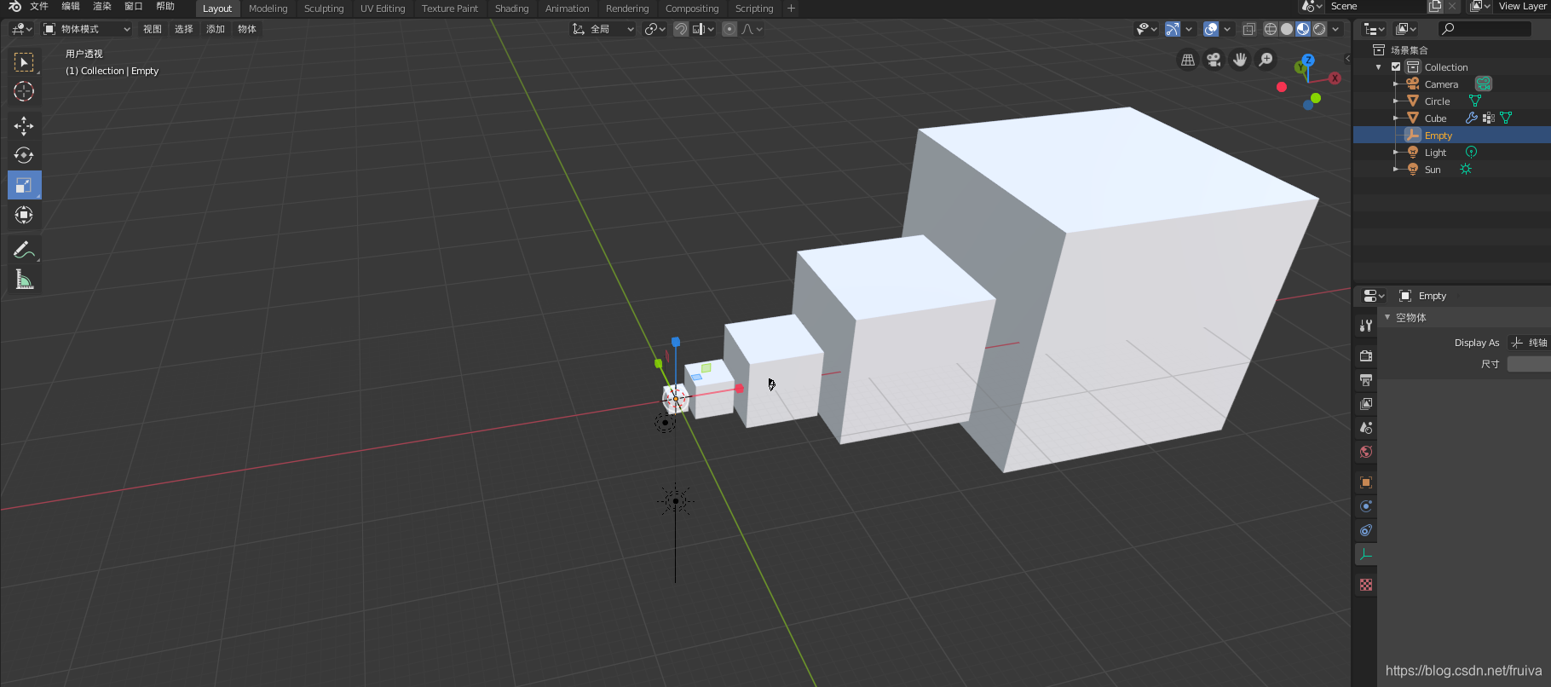Image resolution: width=1551 pixels, height=687 pixels.
Task: Collapse the 空物体 panel
Action: click(x=1387, y=317)
